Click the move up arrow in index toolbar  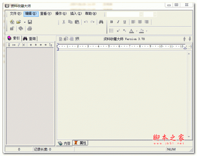[x=31, y=45]
